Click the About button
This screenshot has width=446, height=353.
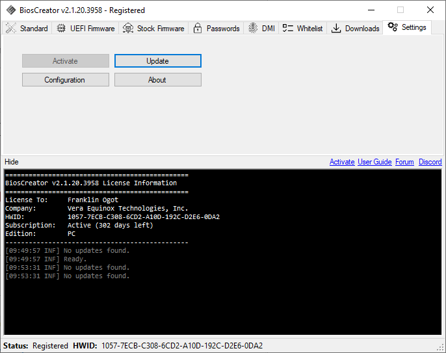[158, 80]
